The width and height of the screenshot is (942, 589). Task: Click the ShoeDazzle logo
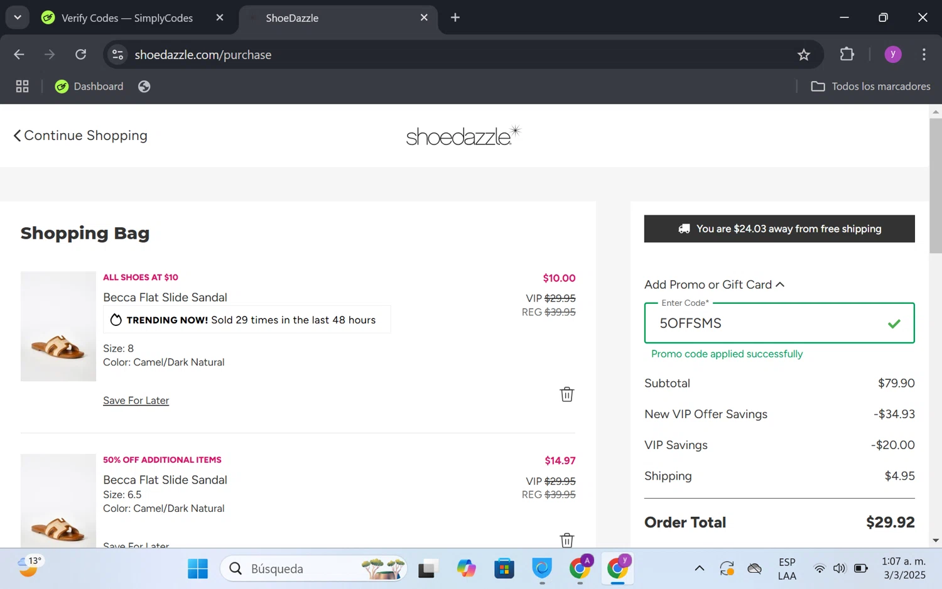click(464, 135)
